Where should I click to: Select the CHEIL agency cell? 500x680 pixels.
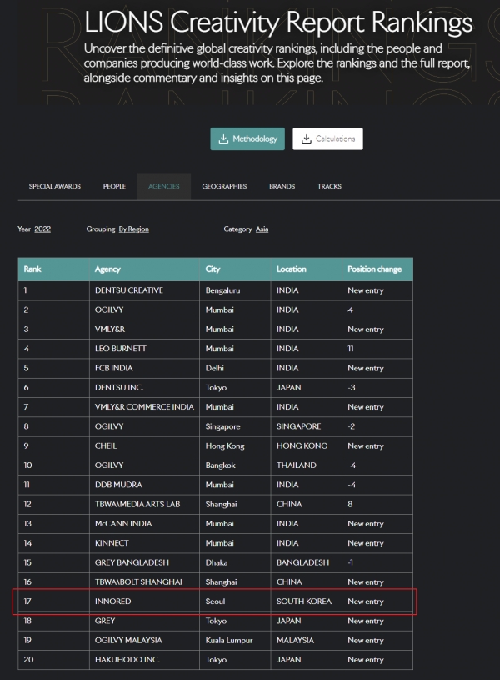pos(144,446)
